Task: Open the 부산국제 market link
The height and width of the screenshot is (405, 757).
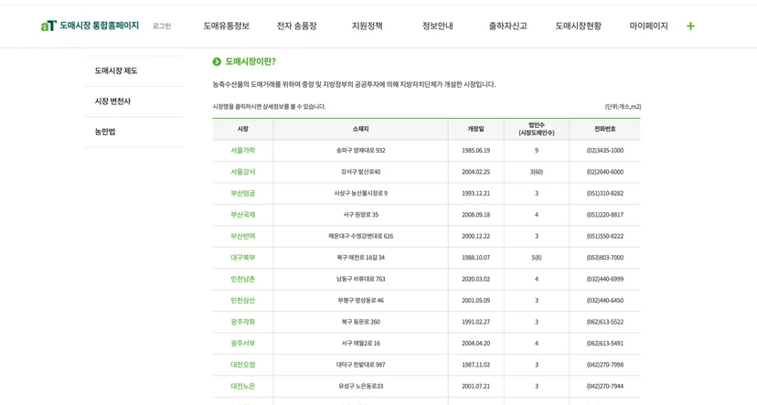Action: pyautogui.click(x=243, y=215)
